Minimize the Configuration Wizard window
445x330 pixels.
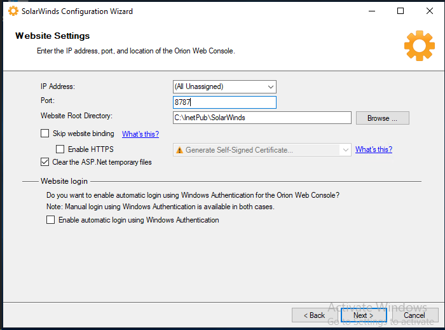(x=371, y=11)
